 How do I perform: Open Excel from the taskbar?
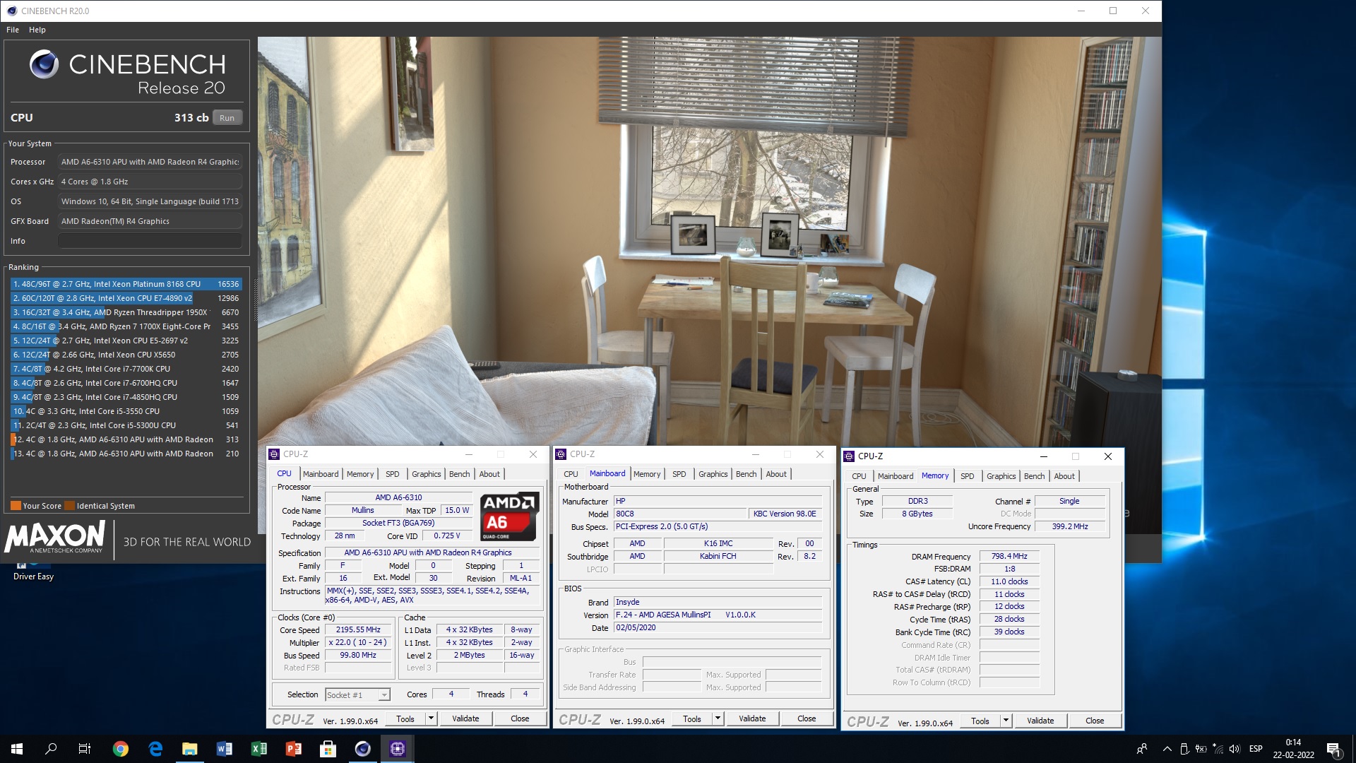click(259, 749)
